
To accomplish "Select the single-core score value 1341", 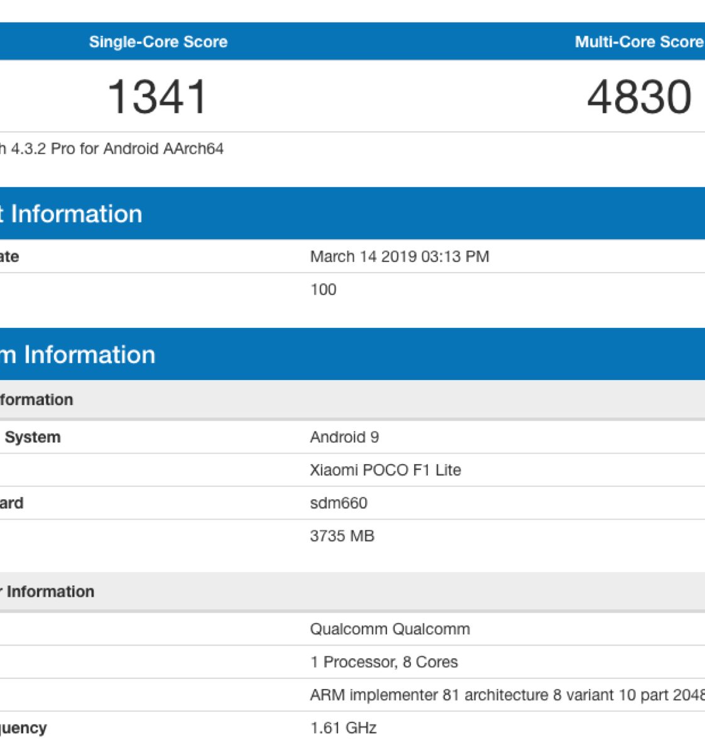I will pyautogui.click(x=157, y=97).
